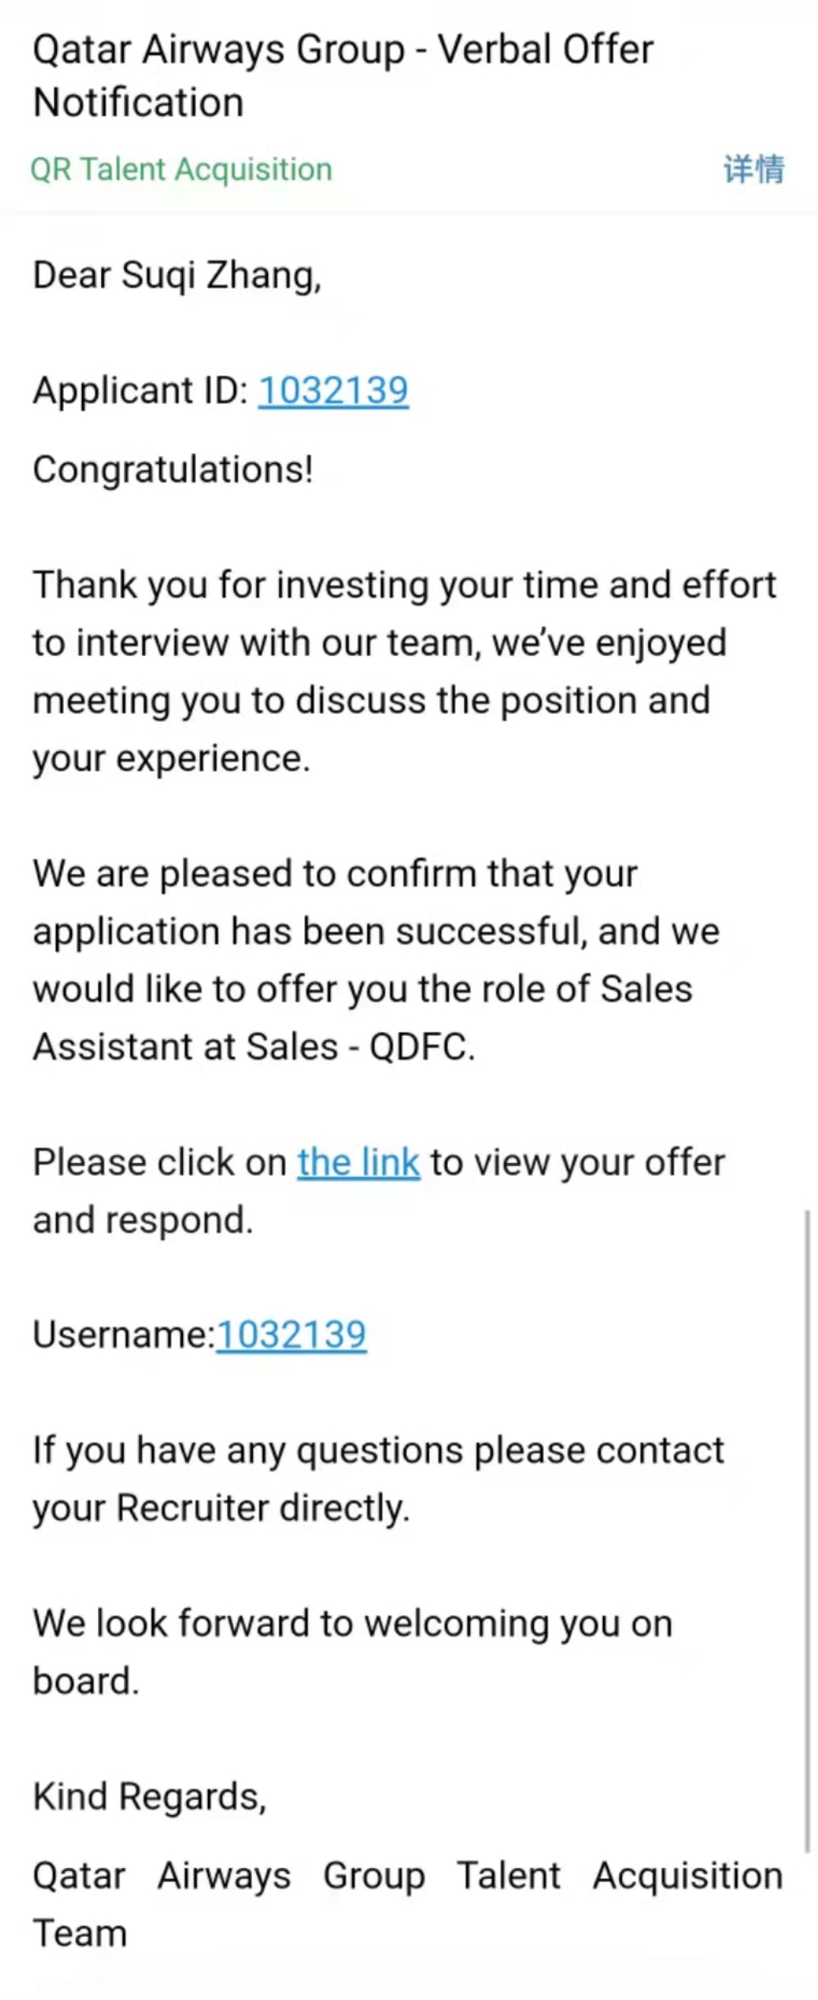This screenshot has width=818, height=2000.
Task: Click the Talent Acquisition Team signature
Action: point(406,1875)
